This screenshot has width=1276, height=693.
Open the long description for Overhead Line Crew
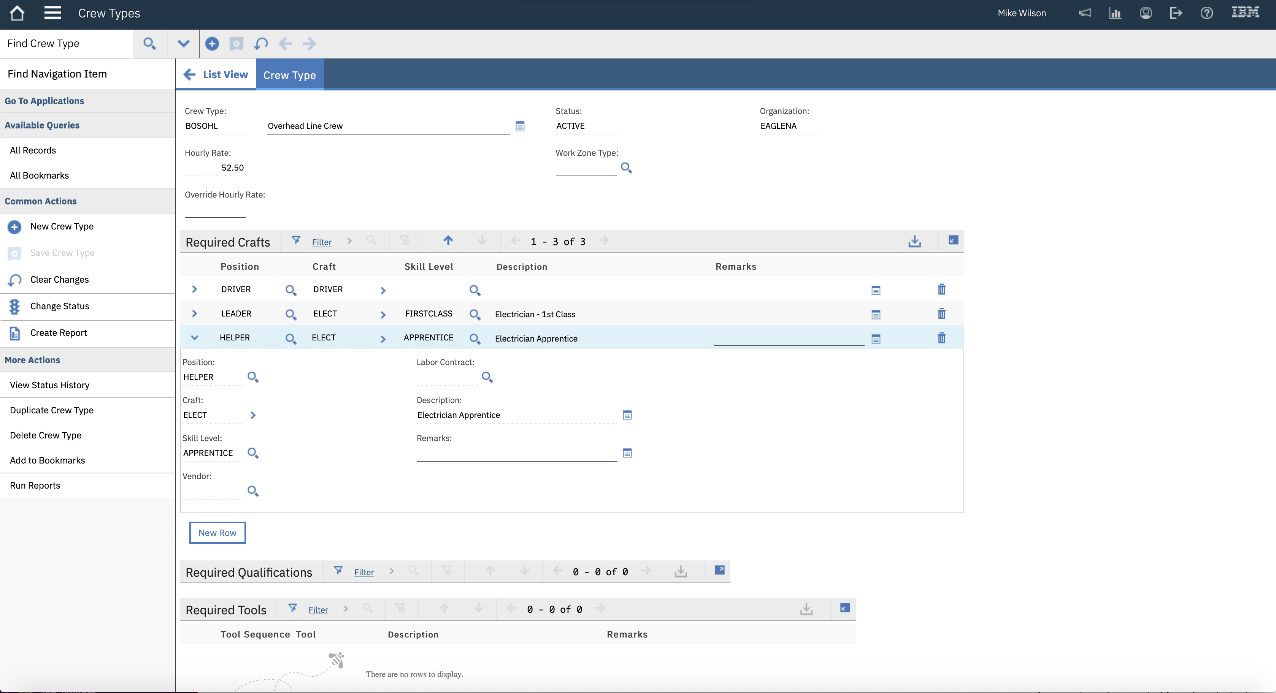[520, 126]
